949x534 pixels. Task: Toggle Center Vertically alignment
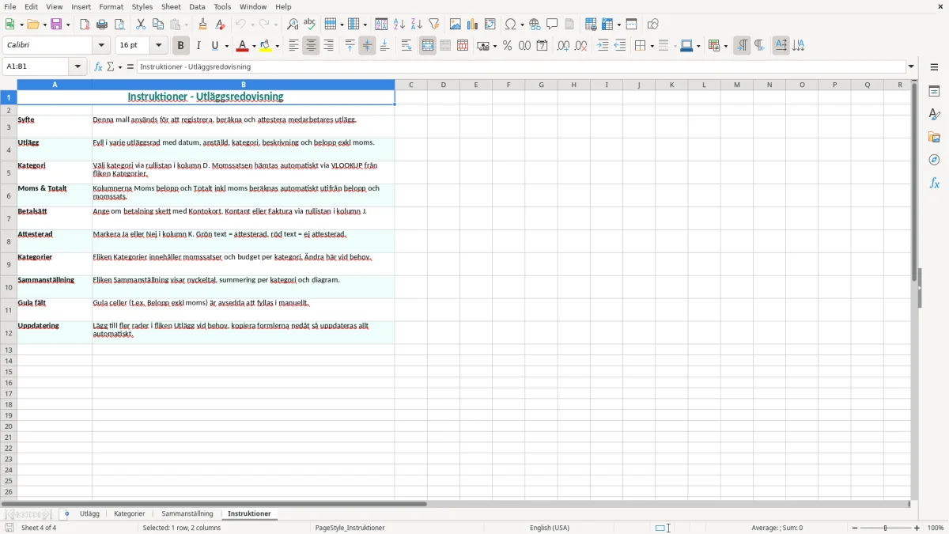(367, 46)
